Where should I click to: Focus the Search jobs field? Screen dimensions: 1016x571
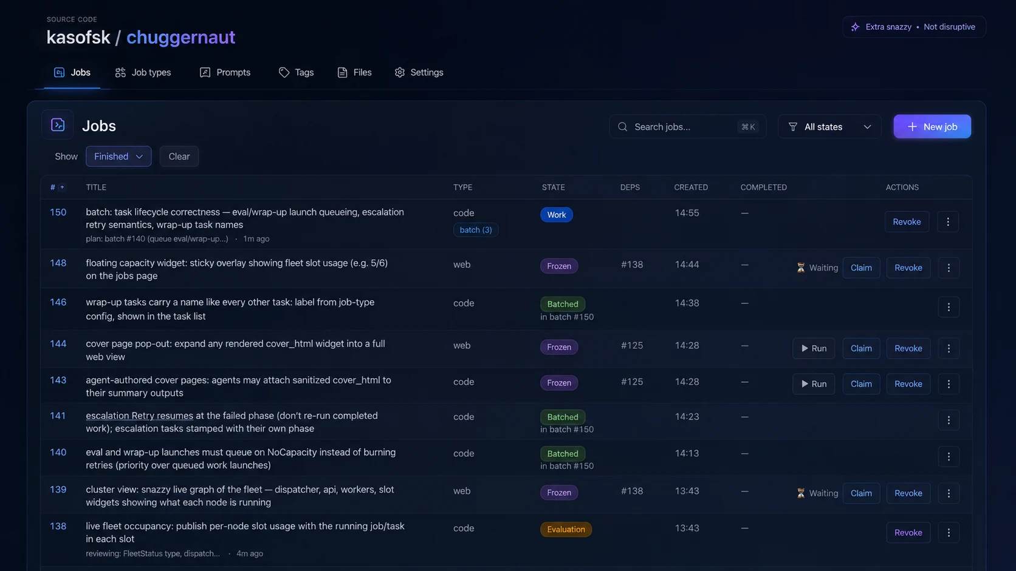[687, 127]
